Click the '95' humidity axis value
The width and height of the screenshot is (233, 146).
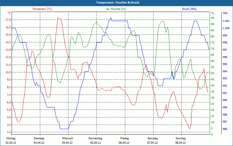(213, 18)
